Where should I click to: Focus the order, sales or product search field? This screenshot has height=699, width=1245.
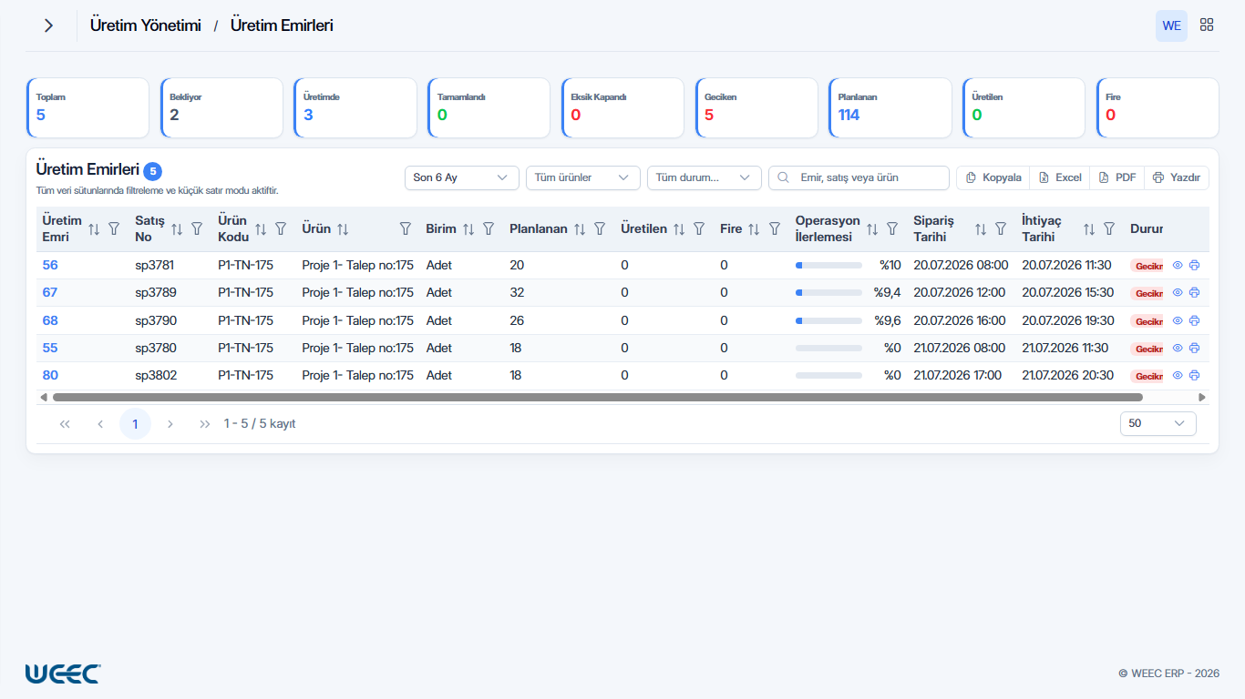(x=859, y=177)
